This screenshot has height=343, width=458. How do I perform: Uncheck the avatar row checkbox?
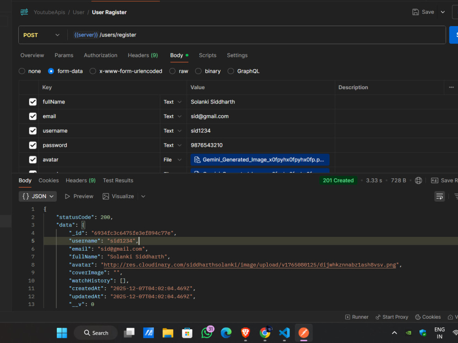pyautogui.click(x=33, y=160)
